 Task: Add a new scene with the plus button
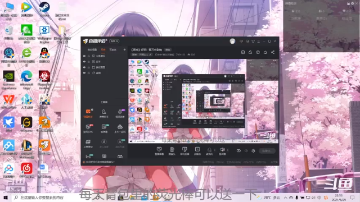[x=124, y=49]
